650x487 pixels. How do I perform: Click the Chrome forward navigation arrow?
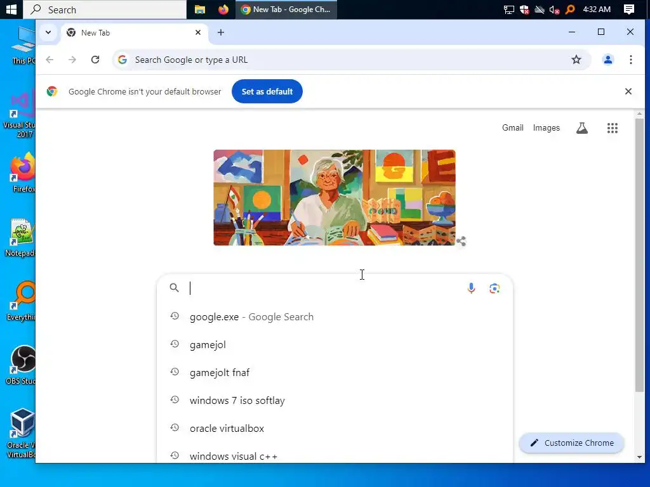72,60
